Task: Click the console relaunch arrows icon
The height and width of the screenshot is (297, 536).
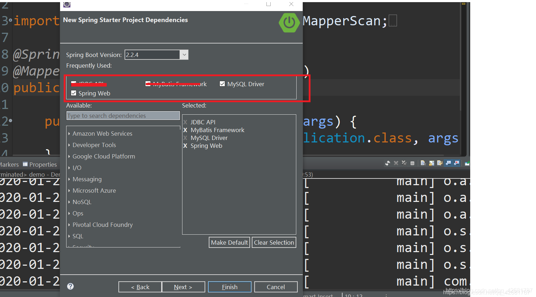Action: (388, 163)
